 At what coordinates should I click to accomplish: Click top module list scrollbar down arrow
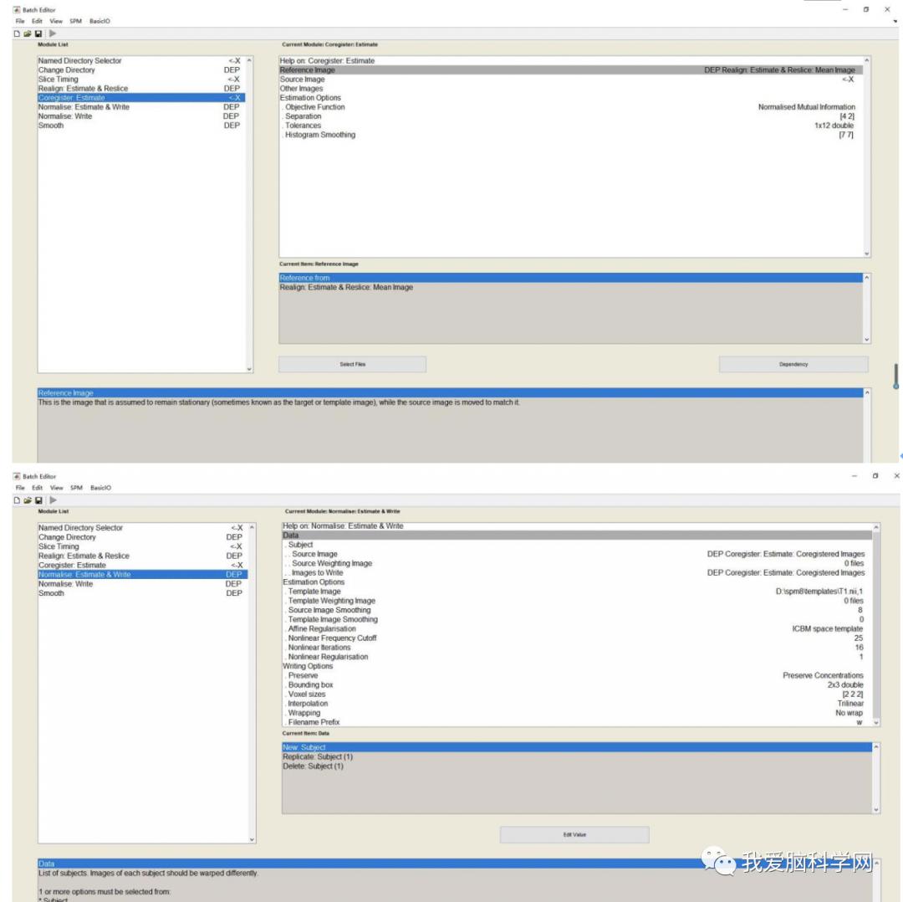(249, 369)
